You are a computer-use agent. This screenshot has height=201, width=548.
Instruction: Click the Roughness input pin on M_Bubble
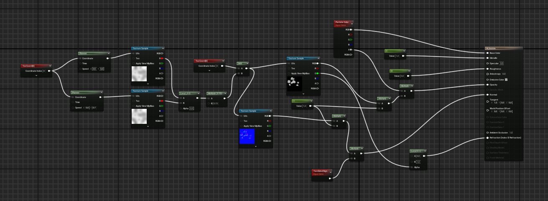[488, 69]
